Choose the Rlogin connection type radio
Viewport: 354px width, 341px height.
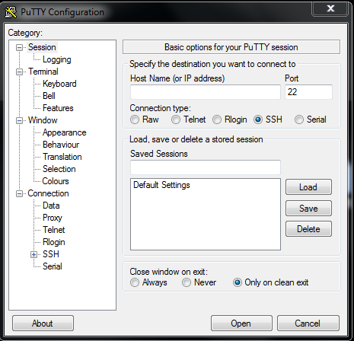click(217, 120)
